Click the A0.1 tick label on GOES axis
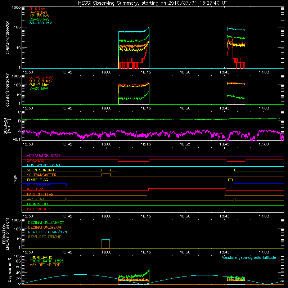The image size is (288, 288). coord(17,140)
